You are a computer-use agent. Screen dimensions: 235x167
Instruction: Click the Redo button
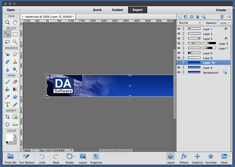click(56, 158)
